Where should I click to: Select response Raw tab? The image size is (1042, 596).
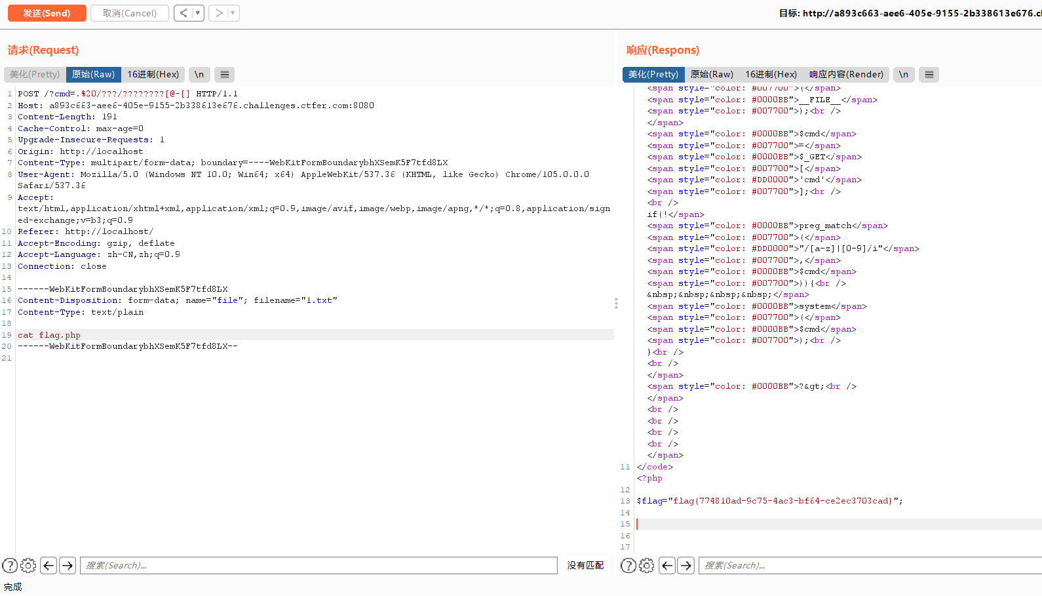click(x=712, y=75)
